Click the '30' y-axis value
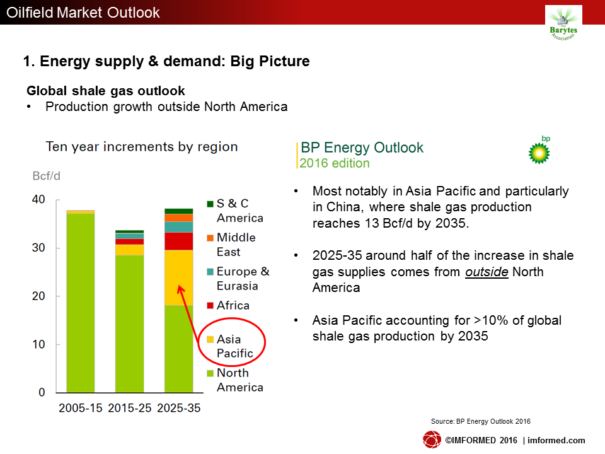 click(x=38, y=248)
